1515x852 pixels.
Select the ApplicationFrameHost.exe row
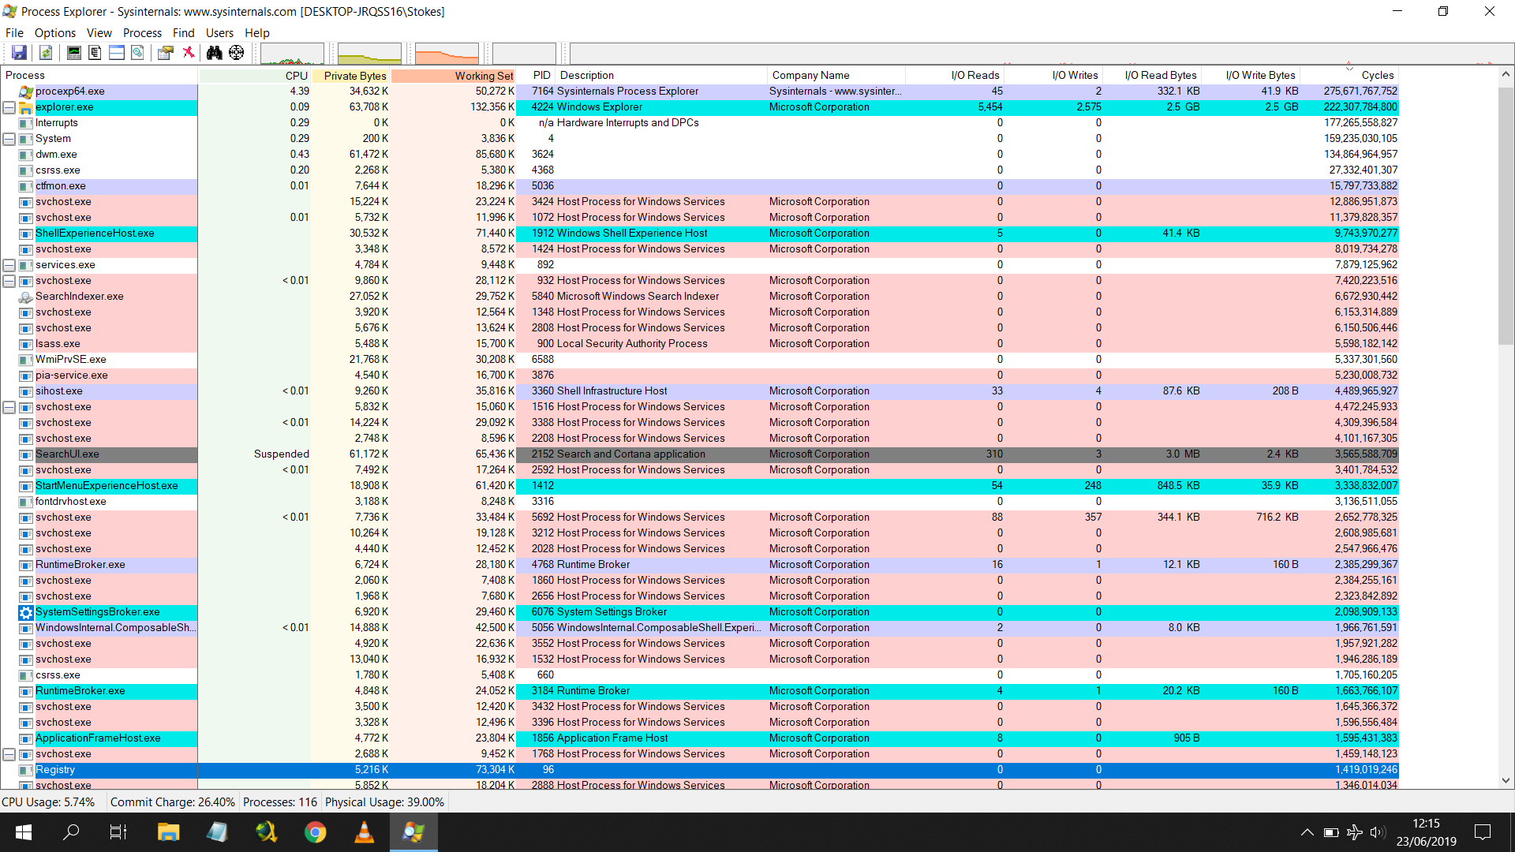[700, 738]
